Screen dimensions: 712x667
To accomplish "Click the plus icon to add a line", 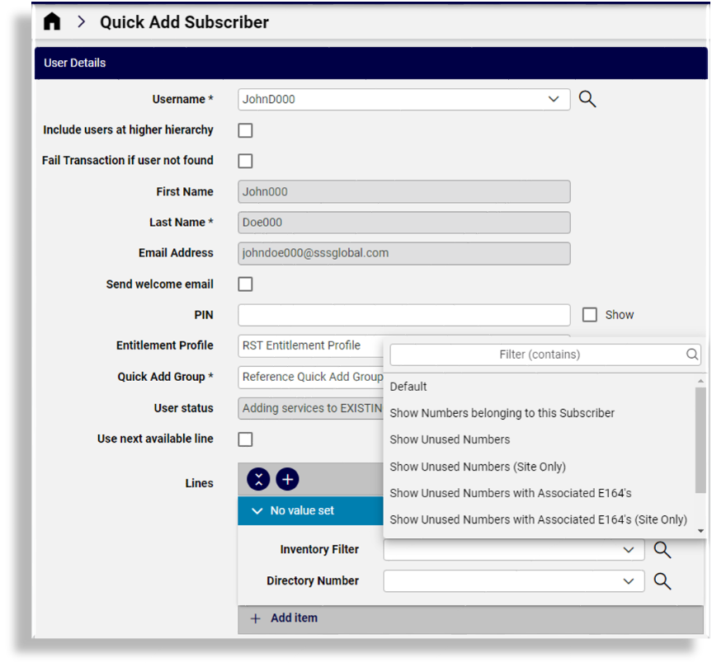I will pos(286,479).
